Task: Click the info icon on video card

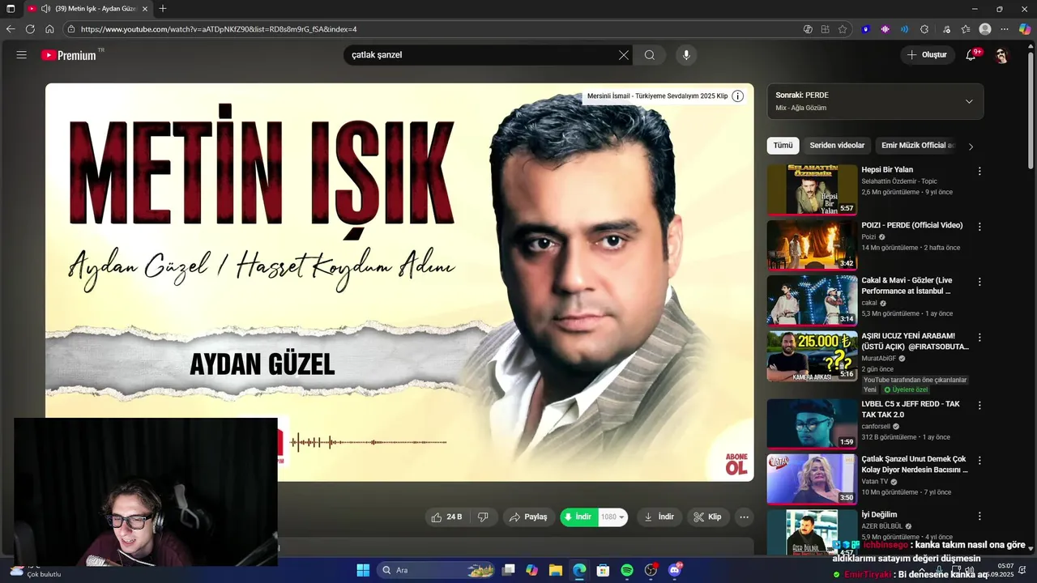Action: coord(737,96)
